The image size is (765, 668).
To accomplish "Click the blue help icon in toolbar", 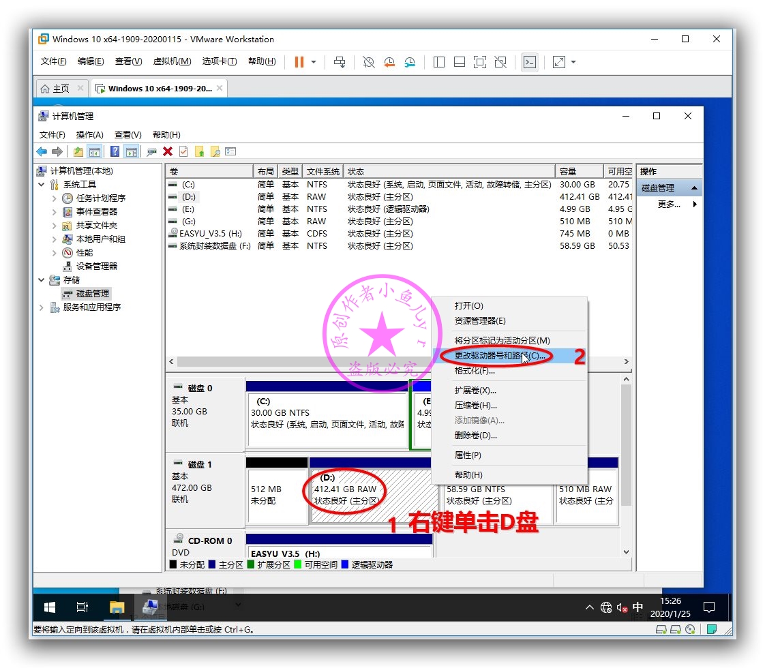I will coord(115,151).
